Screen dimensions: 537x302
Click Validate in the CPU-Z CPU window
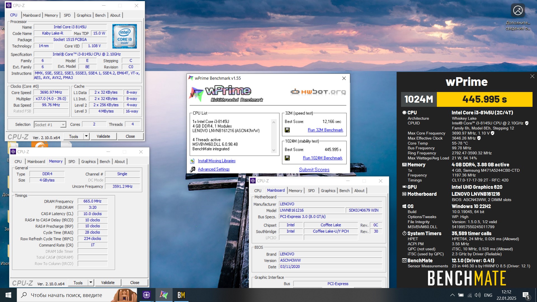103,136
